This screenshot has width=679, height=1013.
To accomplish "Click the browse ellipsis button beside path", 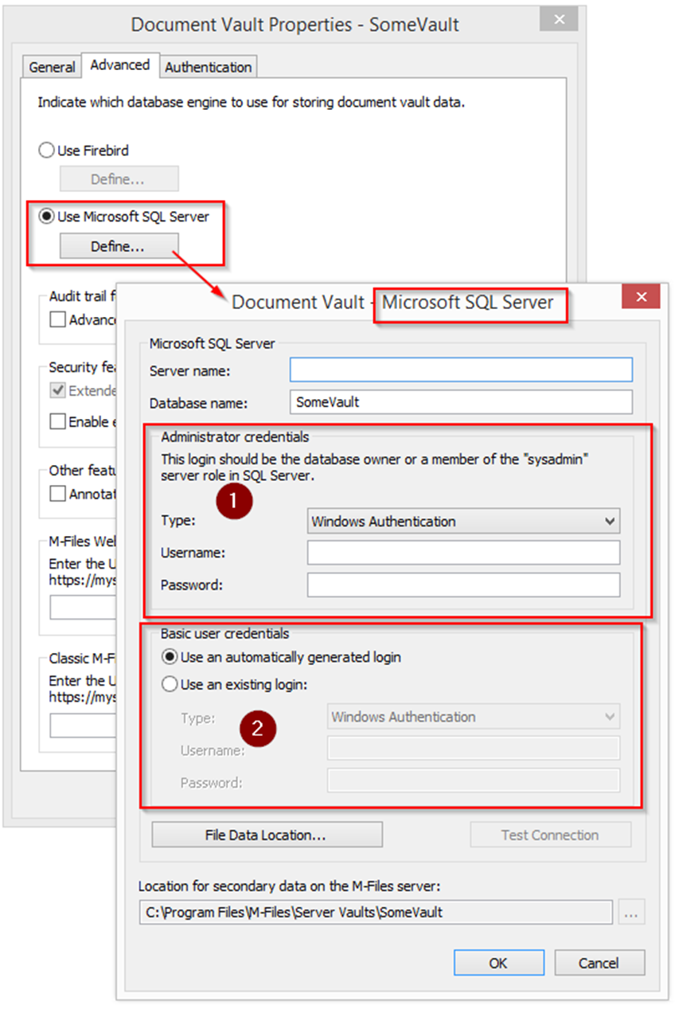I will coord(631,913).
